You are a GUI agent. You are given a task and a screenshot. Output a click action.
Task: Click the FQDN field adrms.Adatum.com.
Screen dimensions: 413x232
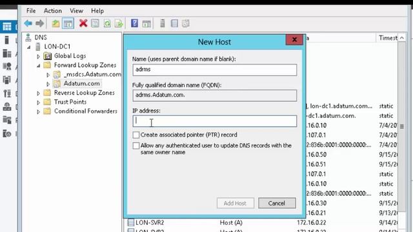pyautogui.click(x=214, y=95)
